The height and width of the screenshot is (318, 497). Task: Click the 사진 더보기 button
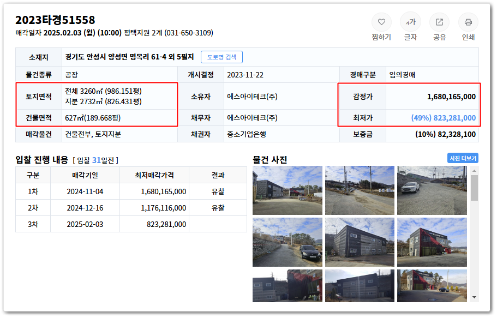(463, 158)
